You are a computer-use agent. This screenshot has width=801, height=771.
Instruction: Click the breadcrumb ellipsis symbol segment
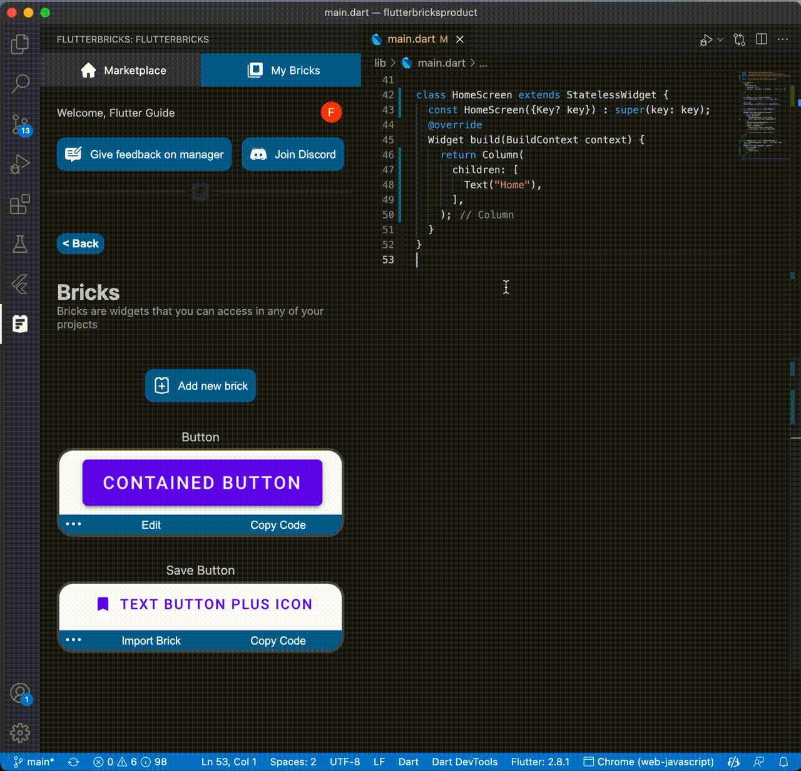482,63
